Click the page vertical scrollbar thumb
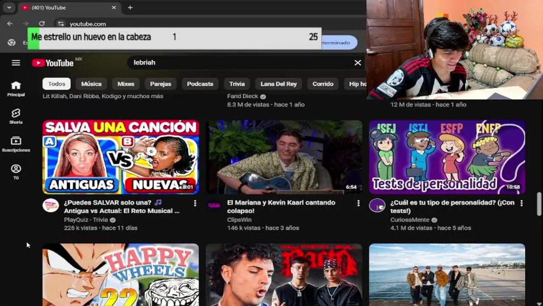The image size is (543, 306). point(539,204)
